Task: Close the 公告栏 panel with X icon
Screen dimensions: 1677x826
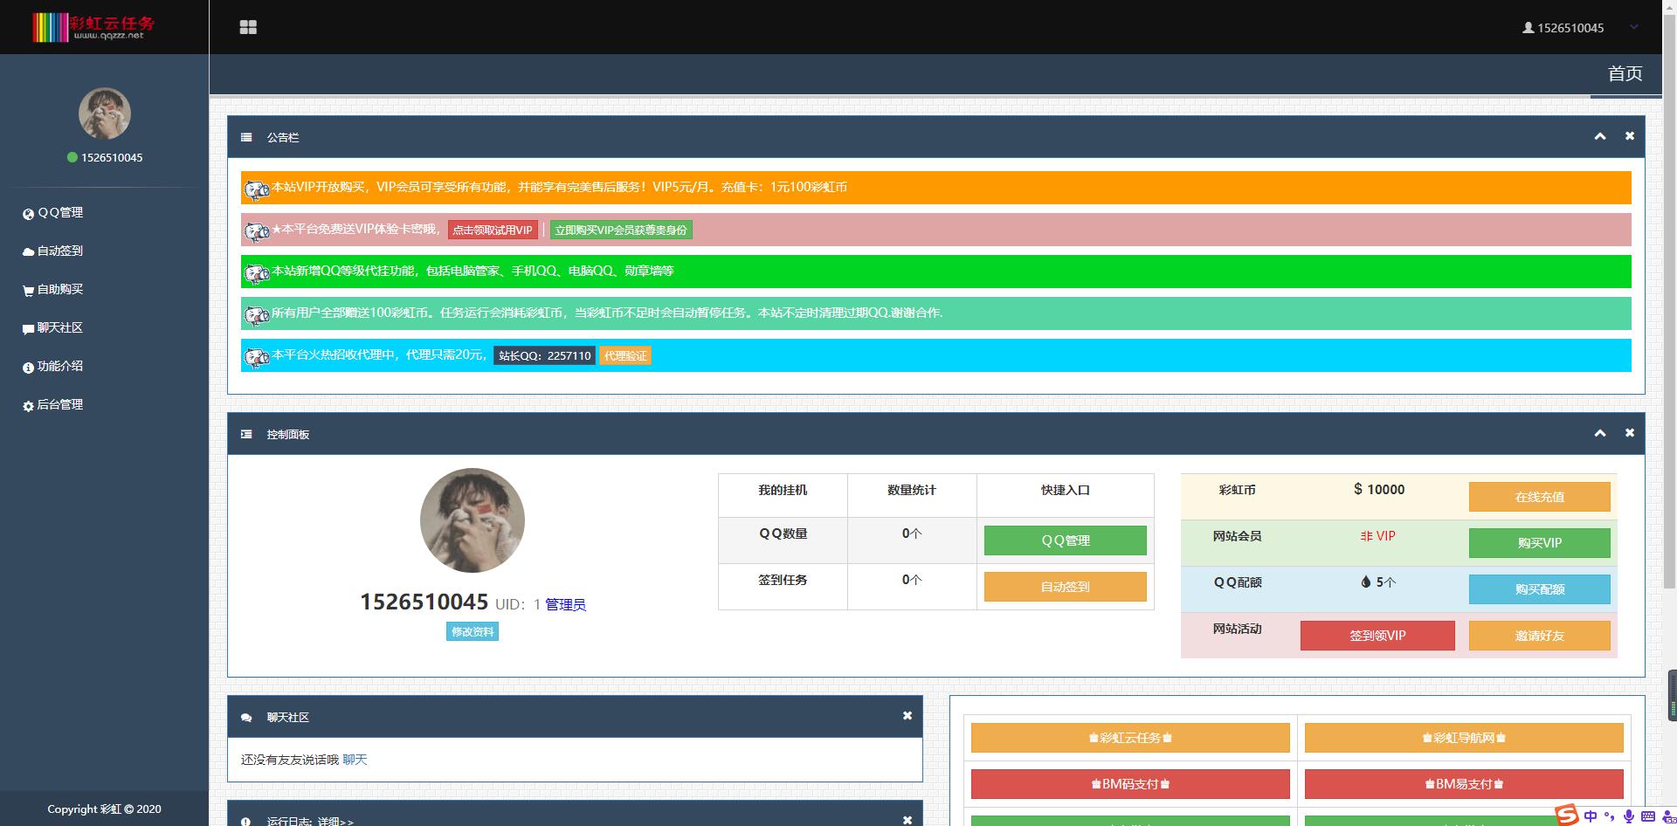Action: [x=1629, y=136]
